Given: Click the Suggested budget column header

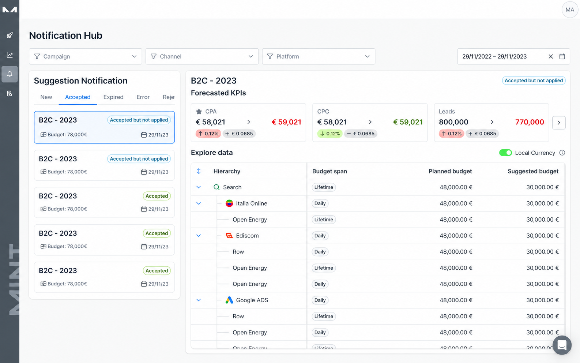Looking at the screenshot, I should tap(533, 171).
